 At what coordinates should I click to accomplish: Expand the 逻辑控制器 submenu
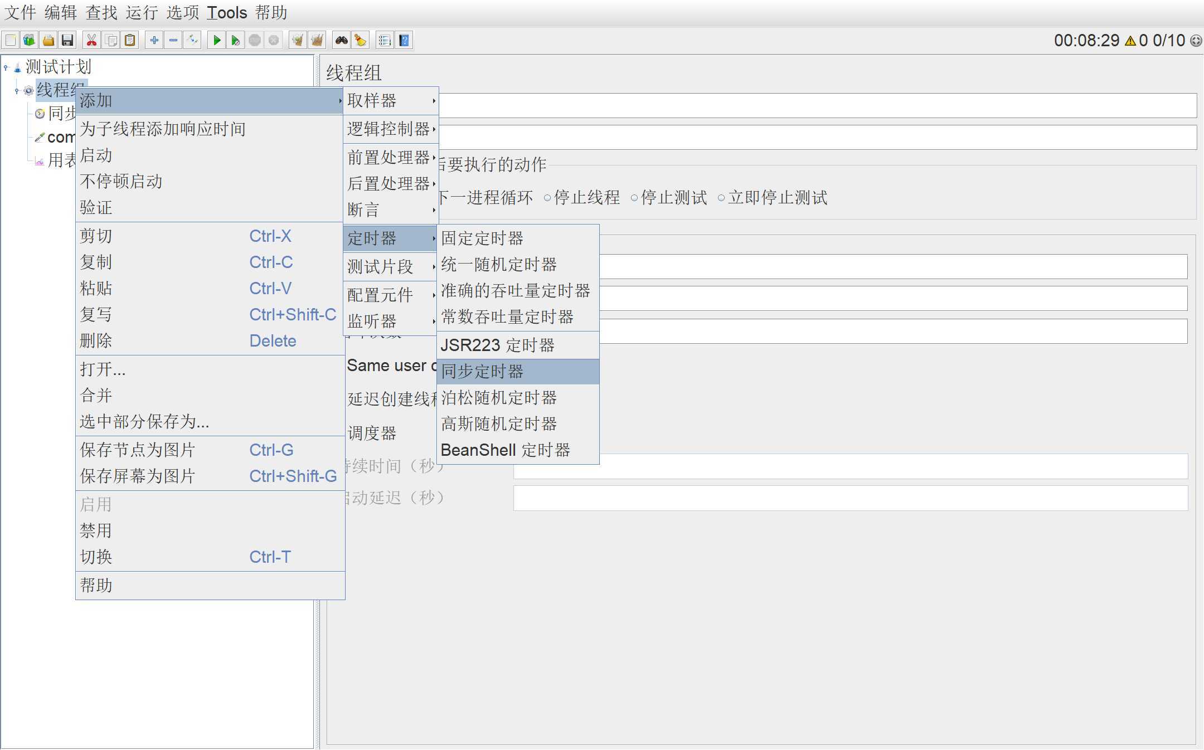tap(391, 129)
